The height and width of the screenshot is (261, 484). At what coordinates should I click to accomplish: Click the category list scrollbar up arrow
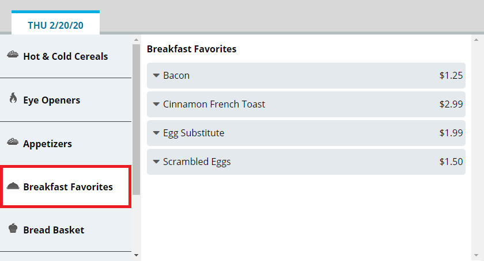pyautogui.click(x=136, y=40)
